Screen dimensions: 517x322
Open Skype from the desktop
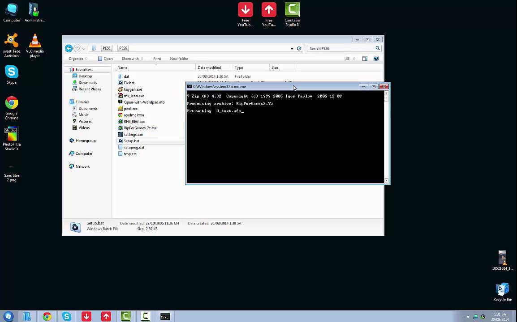pyautogui.click(x=12, y=74)
